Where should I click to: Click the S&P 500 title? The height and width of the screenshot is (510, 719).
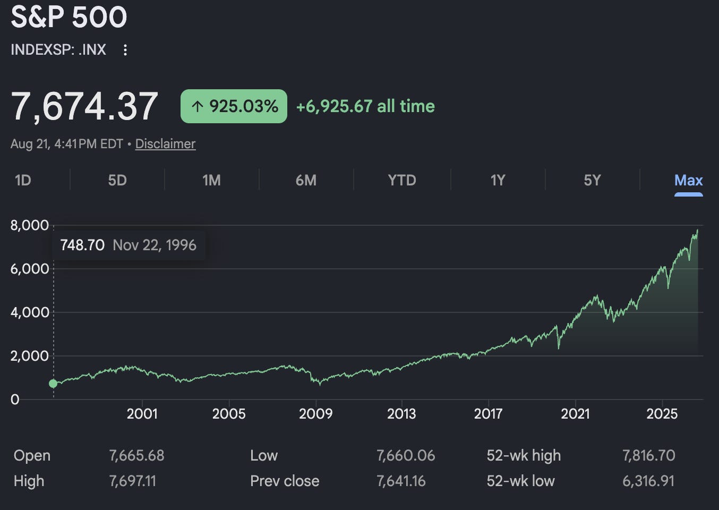[69, 17]
